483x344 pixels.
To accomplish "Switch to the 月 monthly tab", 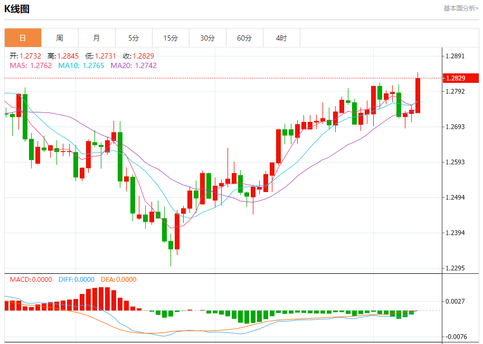I will point(97,38).
